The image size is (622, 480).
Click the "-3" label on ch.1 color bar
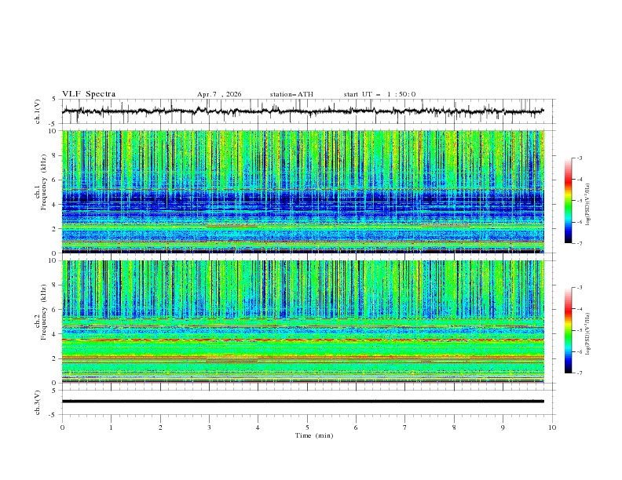pyautogui.click(x=580, y=158)
